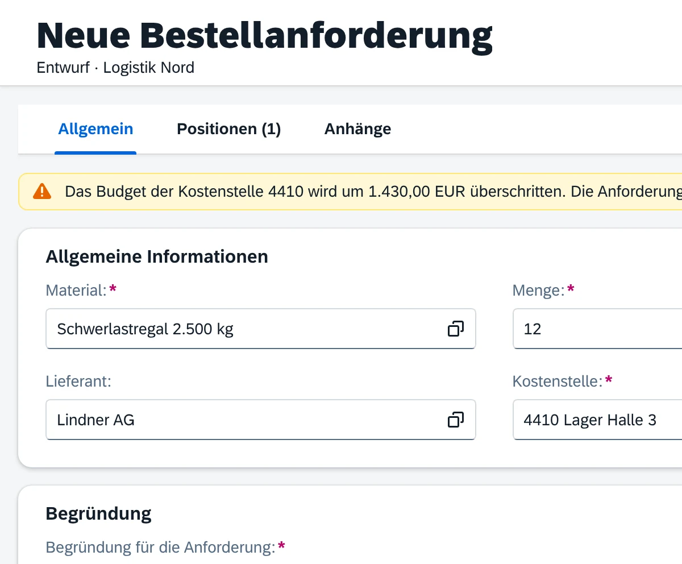Screen dimensions: 682x564
Task: Click the Entwurf · Logistik Nord subtitle
Action: [x=115, y=68]
